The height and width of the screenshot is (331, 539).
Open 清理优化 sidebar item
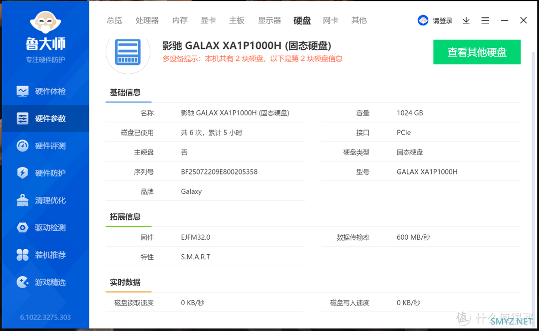click(45, 200)
